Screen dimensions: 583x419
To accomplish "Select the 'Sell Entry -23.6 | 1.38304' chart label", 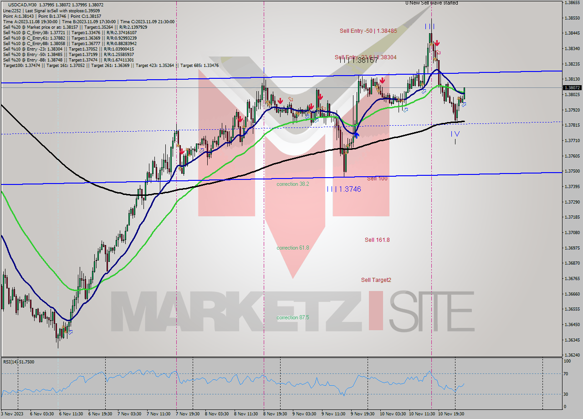I will [x=365, y=57].
